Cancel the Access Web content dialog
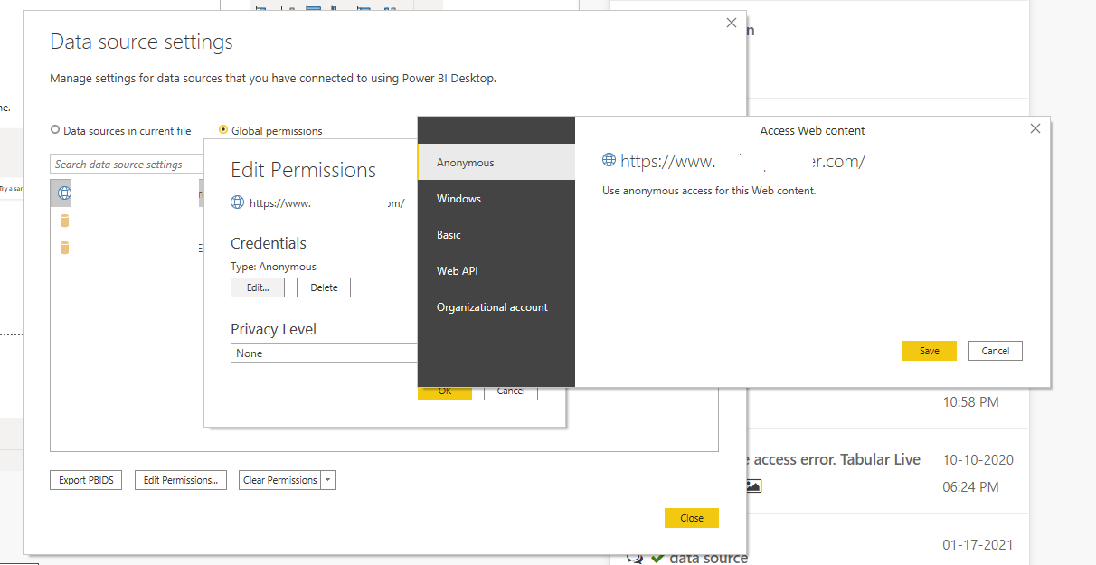Image resolution: width=1096 pixels, height=565 pixels. pos(995,351)
